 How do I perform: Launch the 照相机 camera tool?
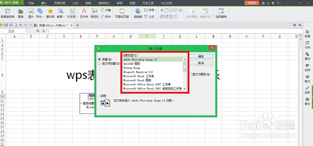(x=95, y=13)
